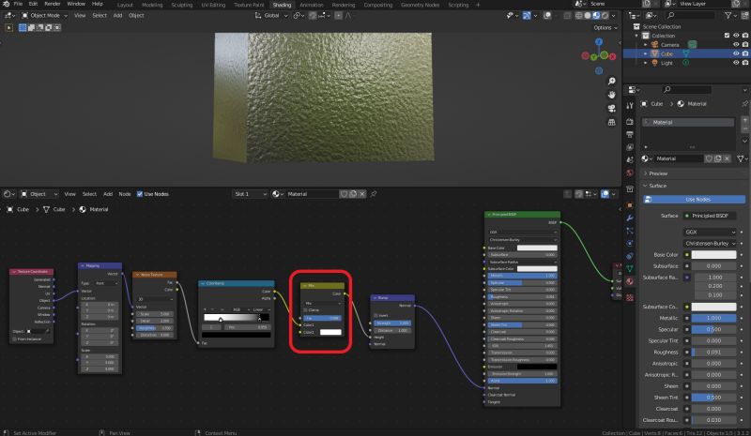
Task: Disable Light render camera icon in outliner
Action: (x=745, y=63)
